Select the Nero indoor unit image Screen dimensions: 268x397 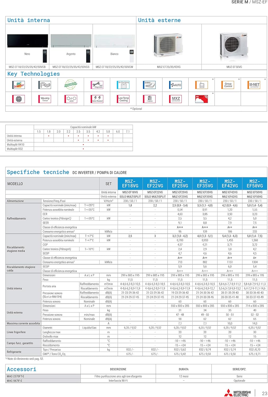27,41
